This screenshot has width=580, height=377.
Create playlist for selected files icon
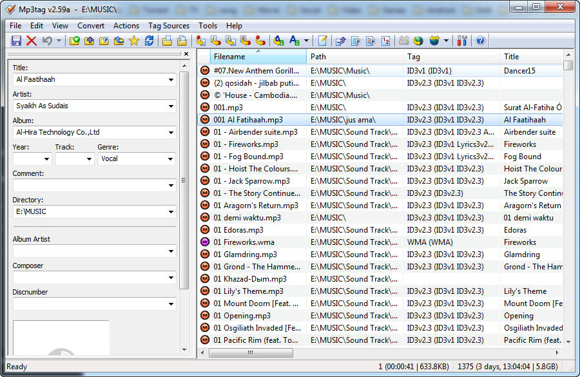[x=182, y=41]
